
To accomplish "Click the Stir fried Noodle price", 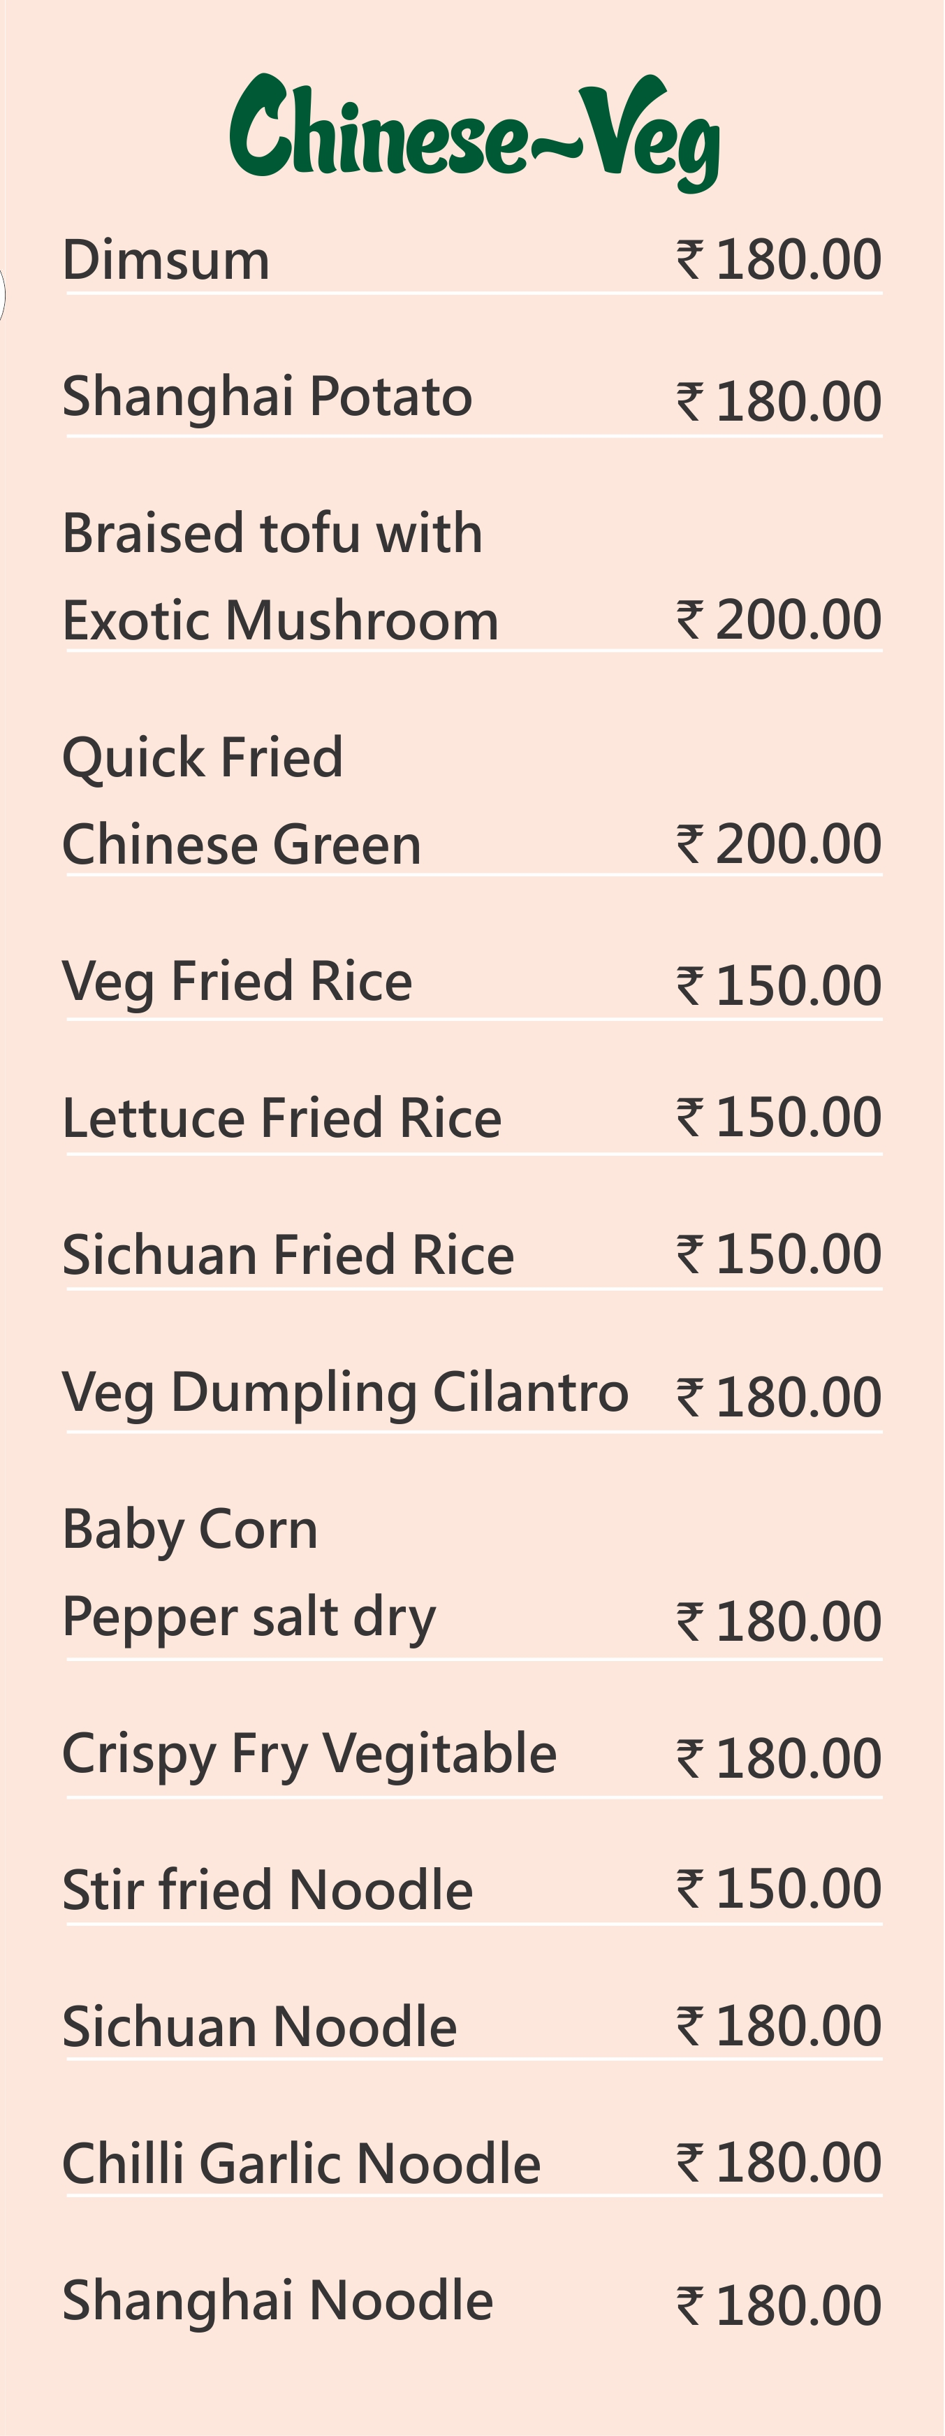I will coord(779,1888).
